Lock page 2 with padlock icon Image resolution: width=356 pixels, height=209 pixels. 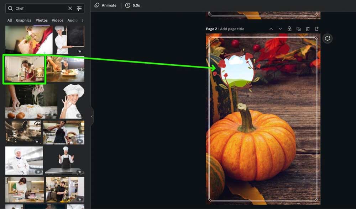[x=289, y=29]
